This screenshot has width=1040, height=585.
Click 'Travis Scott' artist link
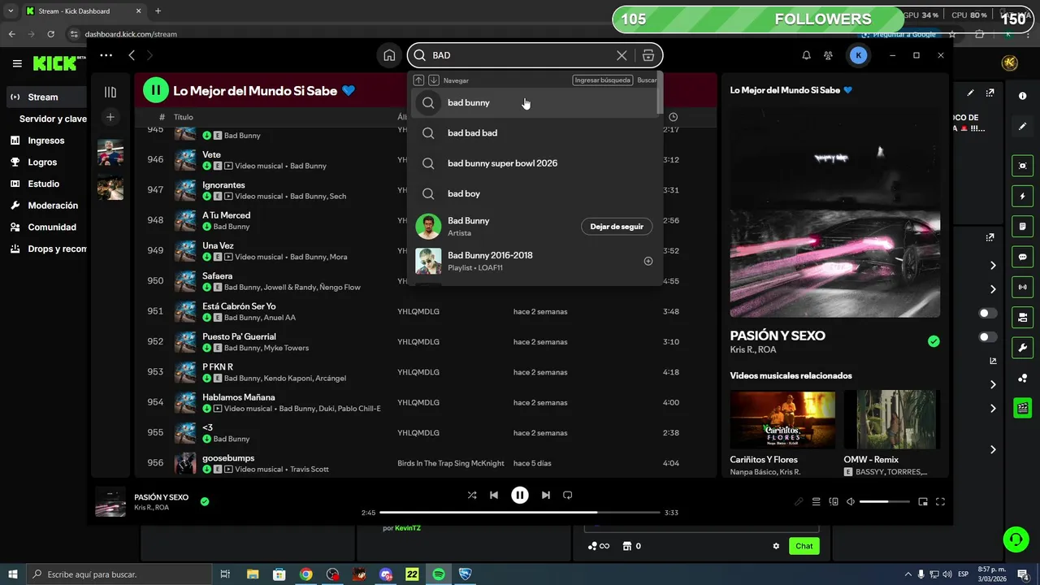310,469
